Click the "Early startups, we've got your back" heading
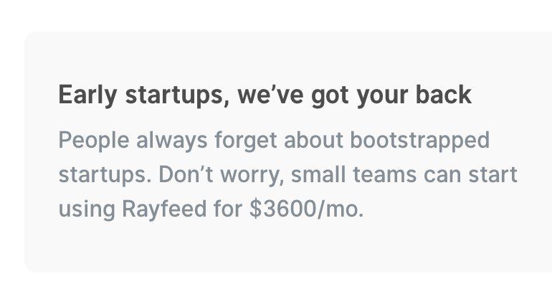Image resolution: width=552 pixels, height=307 pixels. tap(265, 95)
